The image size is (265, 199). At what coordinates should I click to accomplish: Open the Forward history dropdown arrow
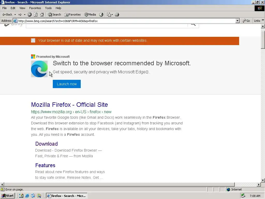point(25,15)
